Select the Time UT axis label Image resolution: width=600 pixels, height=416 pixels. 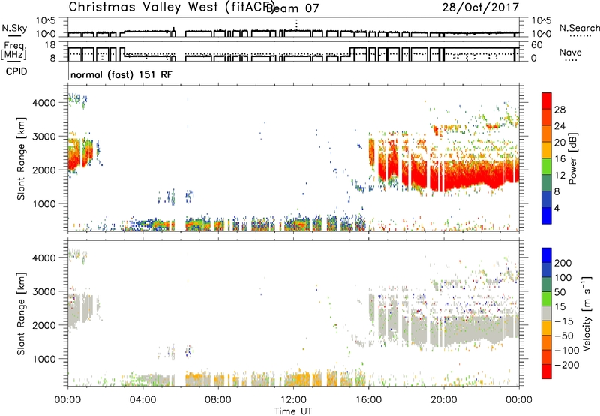coord(293,411)
